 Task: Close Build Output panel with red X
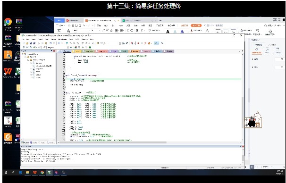point(243,146)
